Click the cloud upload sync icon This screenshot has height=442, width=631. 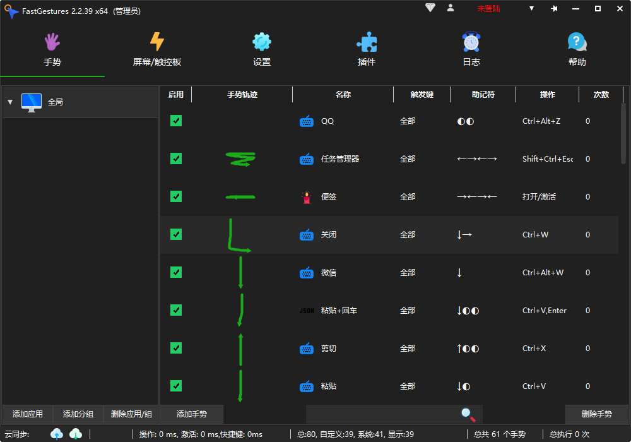click(56, 434)
